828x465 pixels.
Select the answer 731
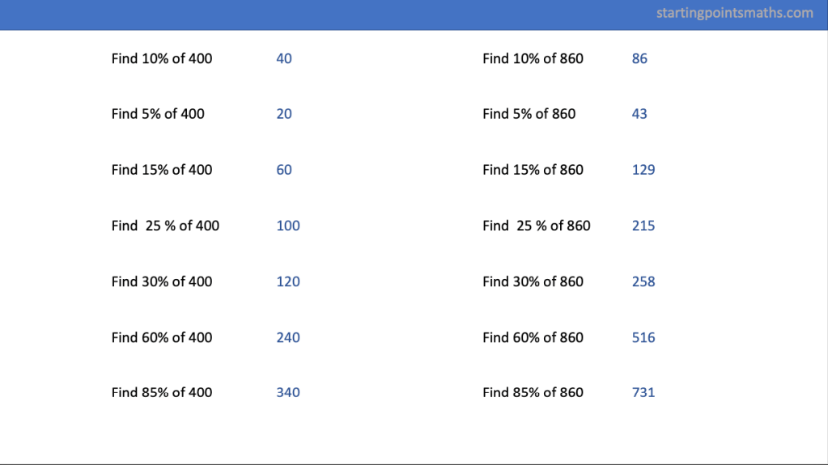pyautogui.click(x=643, y=392)
